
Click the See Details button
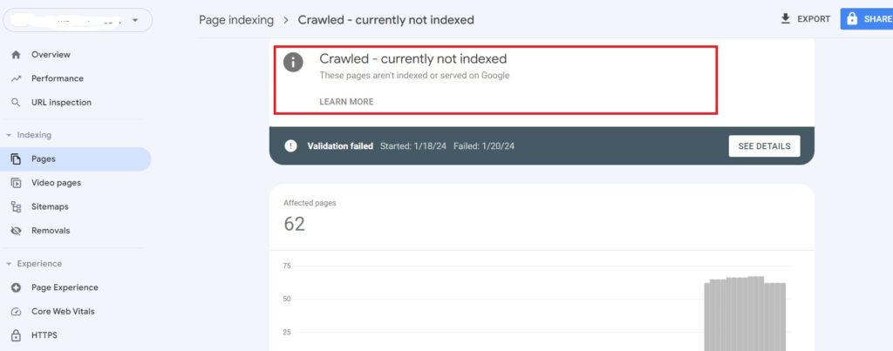point(764,146)
